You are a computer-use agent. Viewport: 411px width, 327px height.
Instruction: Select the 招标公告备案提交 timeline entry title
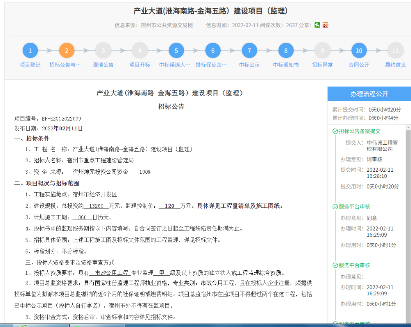click(x=359, y=131)
